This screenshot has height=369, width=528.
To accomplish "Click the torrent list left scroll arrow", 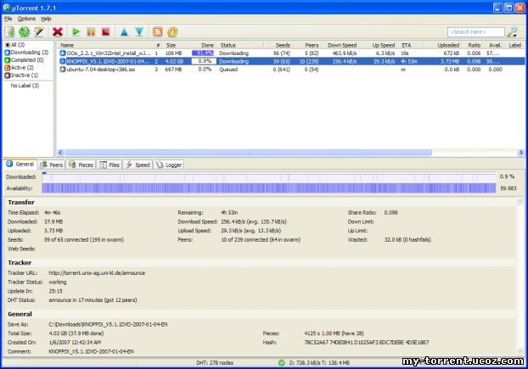I will click(60, 153).
